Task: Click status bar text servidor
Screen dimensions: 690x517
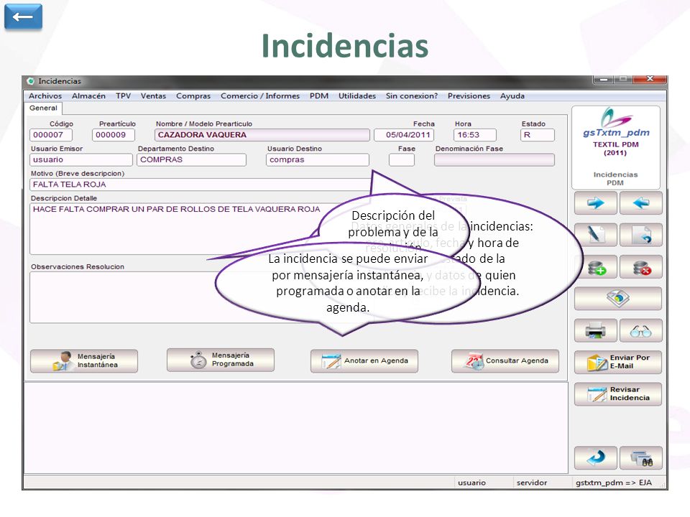Action: click(532, 483)
